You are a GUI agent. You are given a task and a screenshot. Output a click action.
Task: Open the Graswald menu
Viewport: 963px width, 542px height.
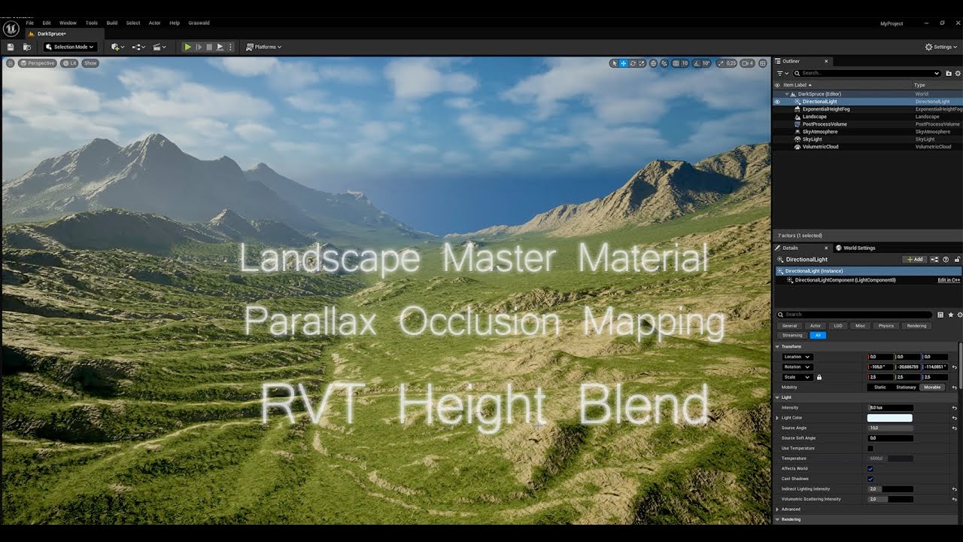click(199, 23)
